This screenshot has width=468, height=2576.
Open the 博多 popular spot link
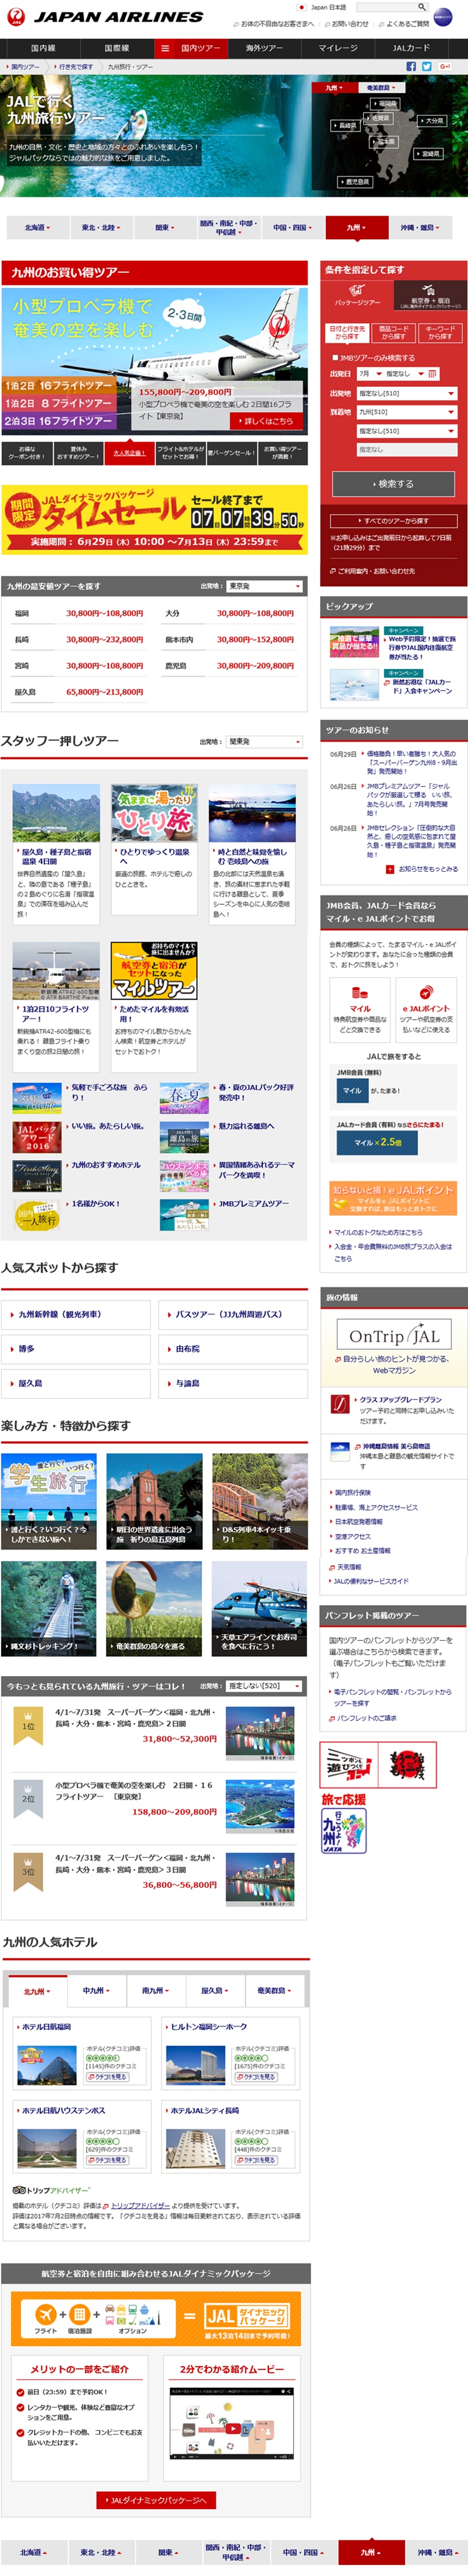[76, 1348]
